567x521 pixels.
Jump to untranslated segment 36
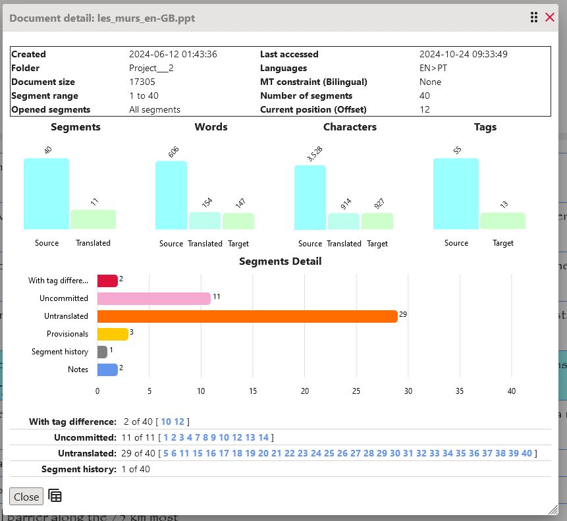[x=474, y=453]
